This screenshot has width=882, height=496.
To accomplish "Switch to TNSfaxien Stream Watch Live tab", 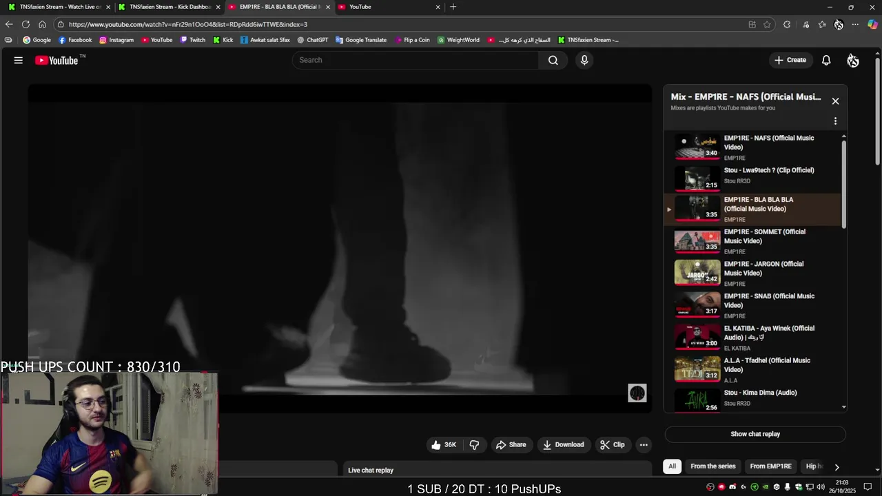I will (x=59, y=7).
